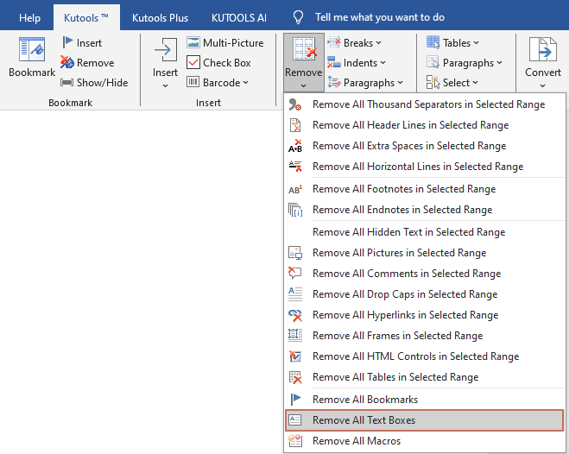
Task: Click the Barcode icon
Action: coord(193,82)
